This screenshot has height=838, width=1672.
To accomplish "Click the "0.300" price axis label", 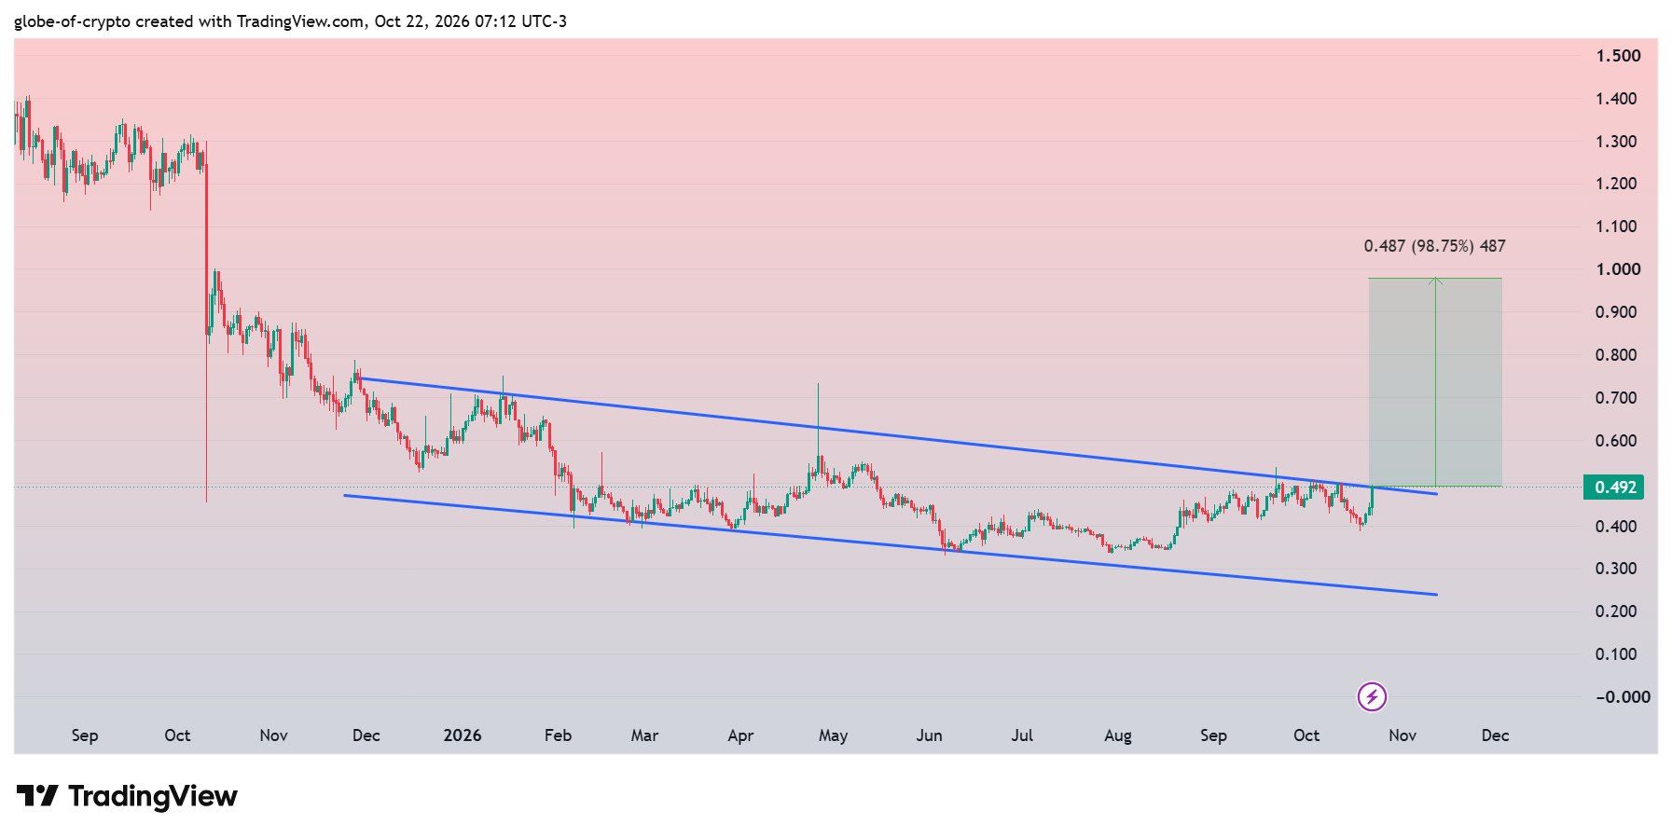I will click(x=1618, y=569).
